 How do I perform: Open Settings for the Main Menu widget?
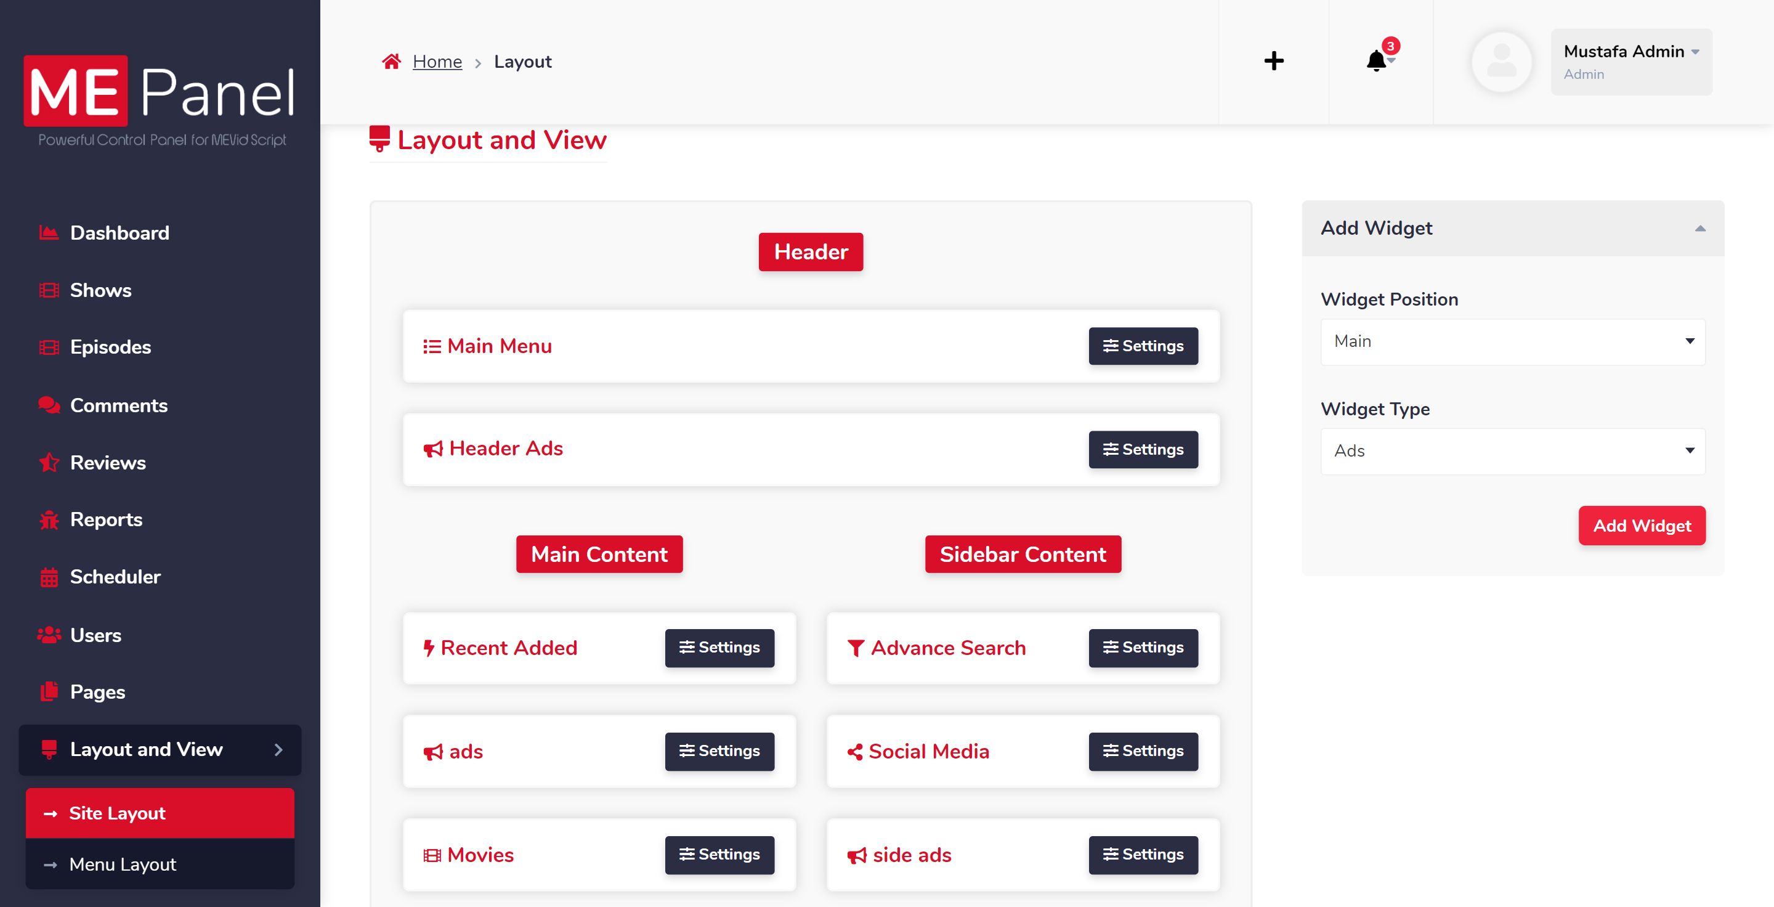pos(1143,346)
